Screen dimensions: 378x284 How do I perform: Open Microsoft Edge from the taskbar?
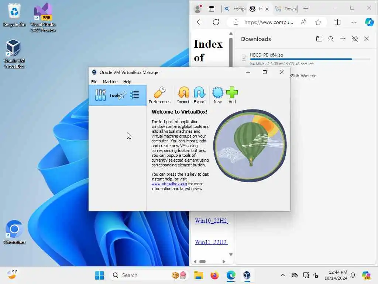[x=231, y=275]
